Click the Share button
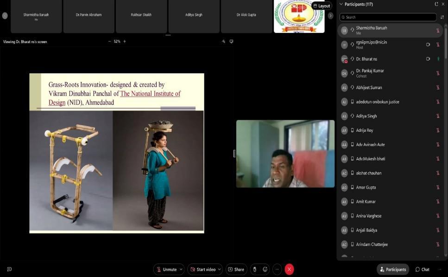The width and height of the screenshot is (448, 277). tap(236, 269)
